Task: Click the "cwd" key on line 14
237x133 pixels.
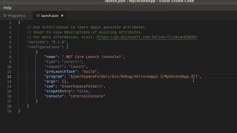Action: pos(50,86)
